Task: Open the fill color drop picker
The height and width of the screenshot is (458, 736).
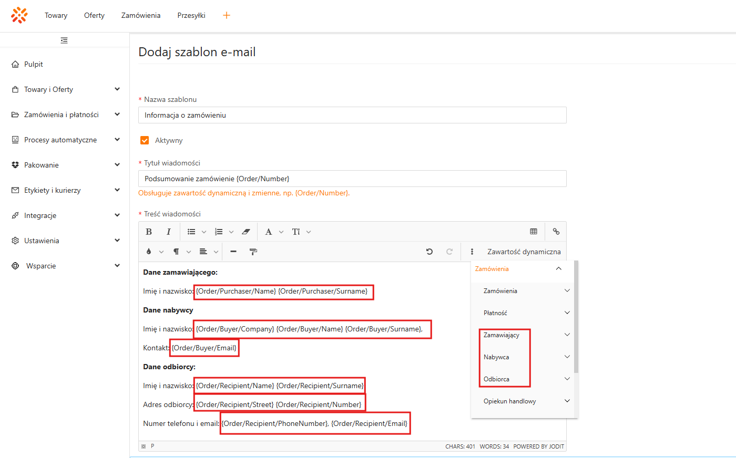Action: 149,252
